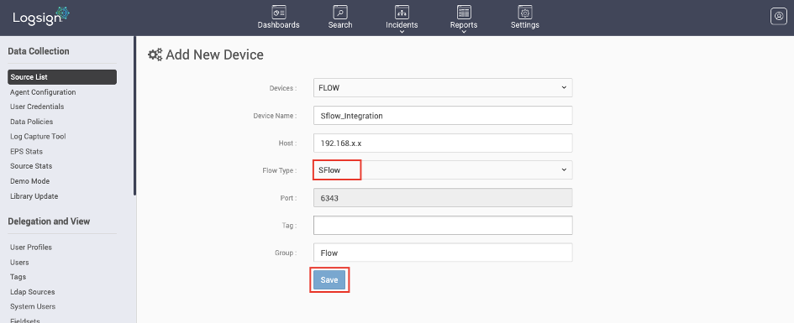Click the Group field containing Flow
794x323 pixels.
443,253
